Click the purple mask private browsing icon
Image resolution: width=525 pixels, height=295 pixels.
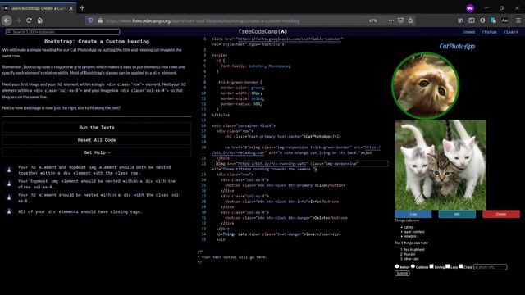[x=470, y=8]
